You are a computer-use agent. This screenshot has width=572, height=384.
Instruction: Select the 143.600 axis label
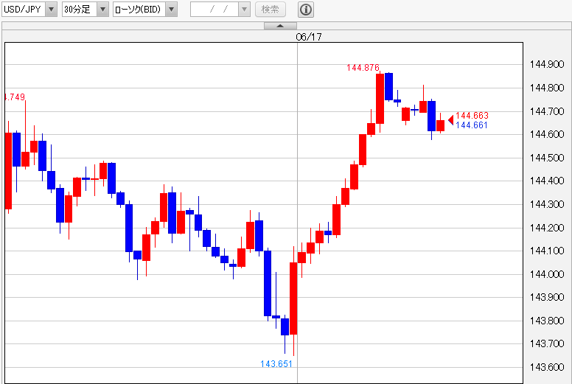tap(547, 367)
